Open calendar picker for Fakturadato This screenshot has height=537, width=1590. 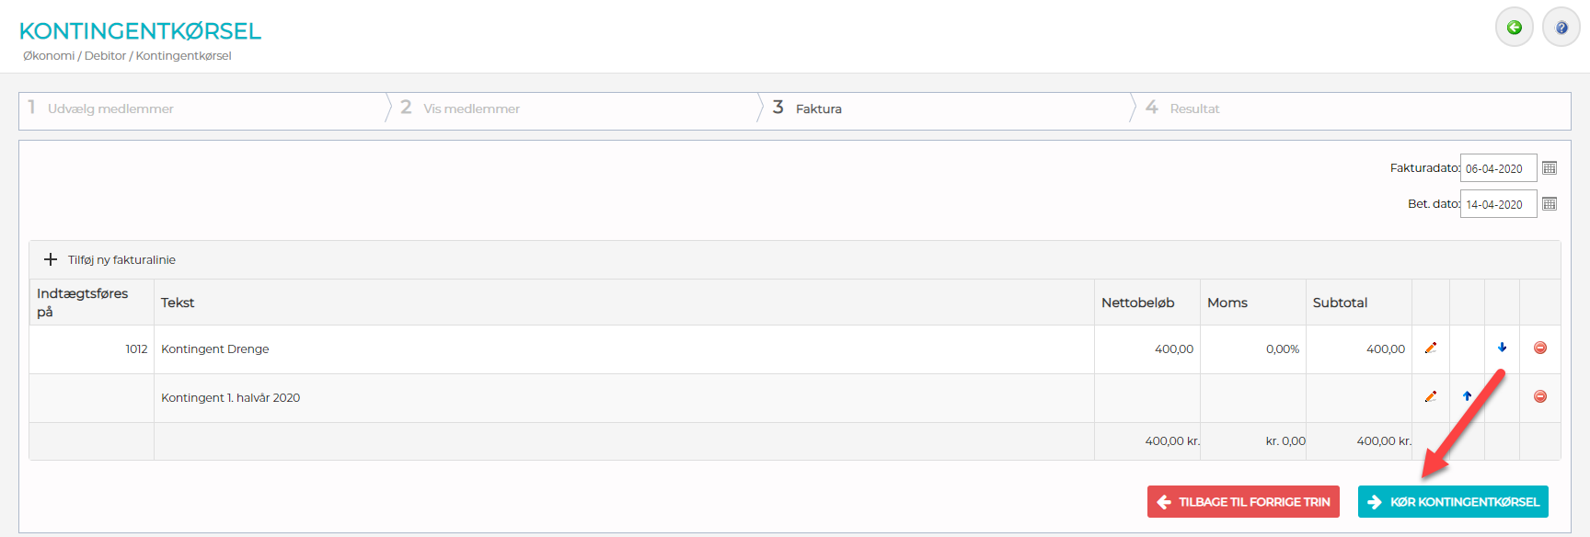1550,168
